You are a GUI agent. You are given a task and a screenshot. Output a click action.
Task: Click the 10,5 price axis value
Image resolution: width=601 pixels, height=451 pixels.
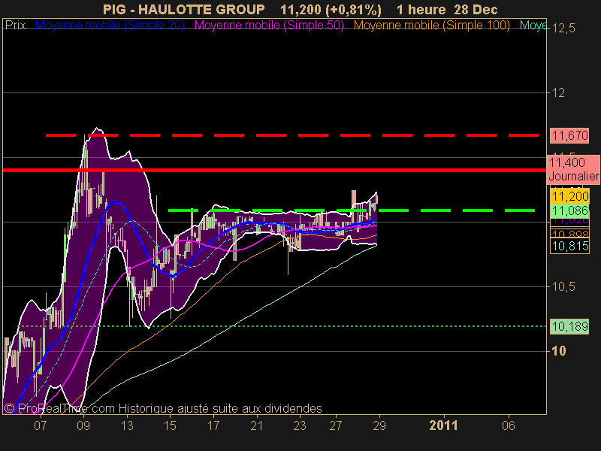coord(563,286)
